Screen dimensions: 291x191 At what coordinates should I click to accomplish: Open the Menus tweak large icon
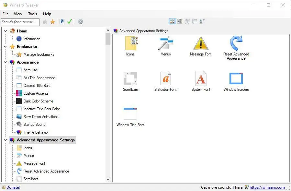click(x=165, y=46)
